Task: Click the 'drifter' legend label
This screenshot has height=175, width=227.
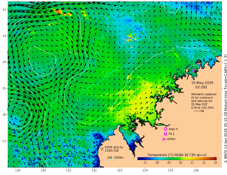Action: click(x=171, y=139)
